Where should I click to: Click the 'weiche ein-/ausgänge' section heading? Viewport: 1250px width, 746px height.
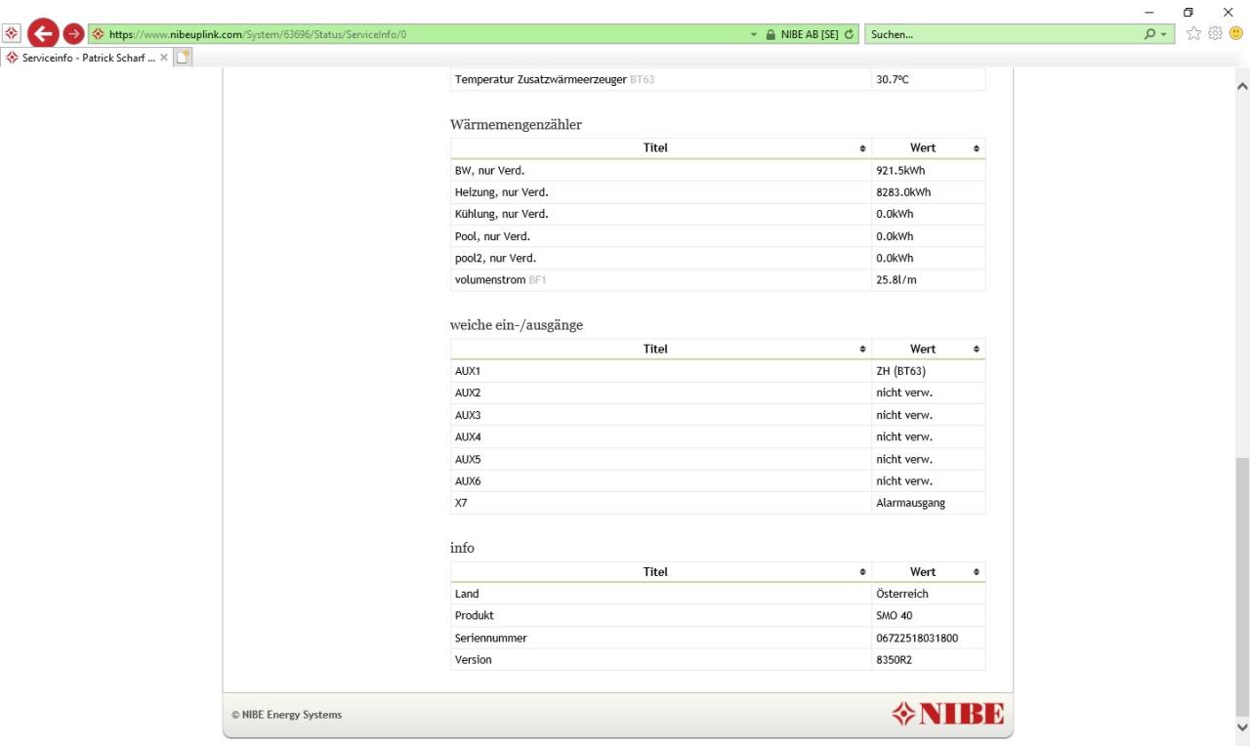(x=517, y=325)
